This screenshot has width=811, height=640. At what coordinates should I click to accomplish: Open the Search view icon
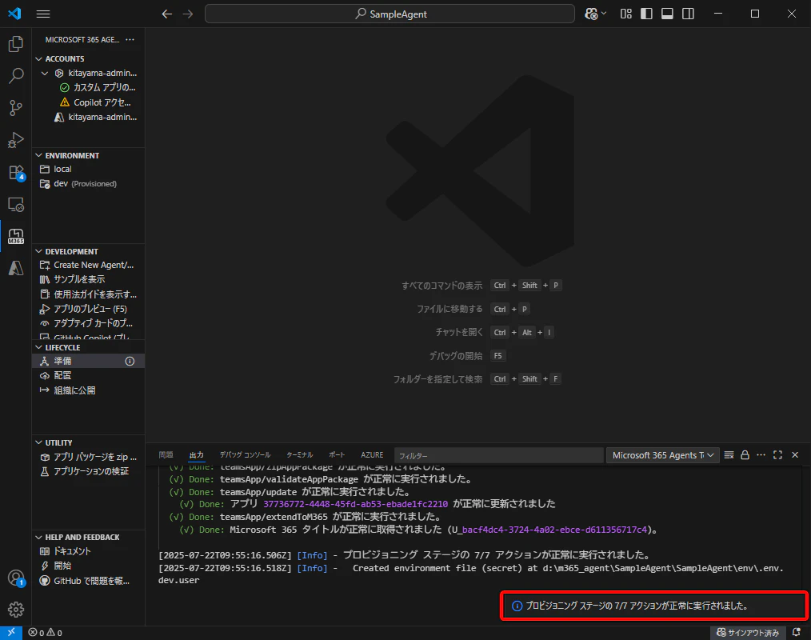[16, 76]
